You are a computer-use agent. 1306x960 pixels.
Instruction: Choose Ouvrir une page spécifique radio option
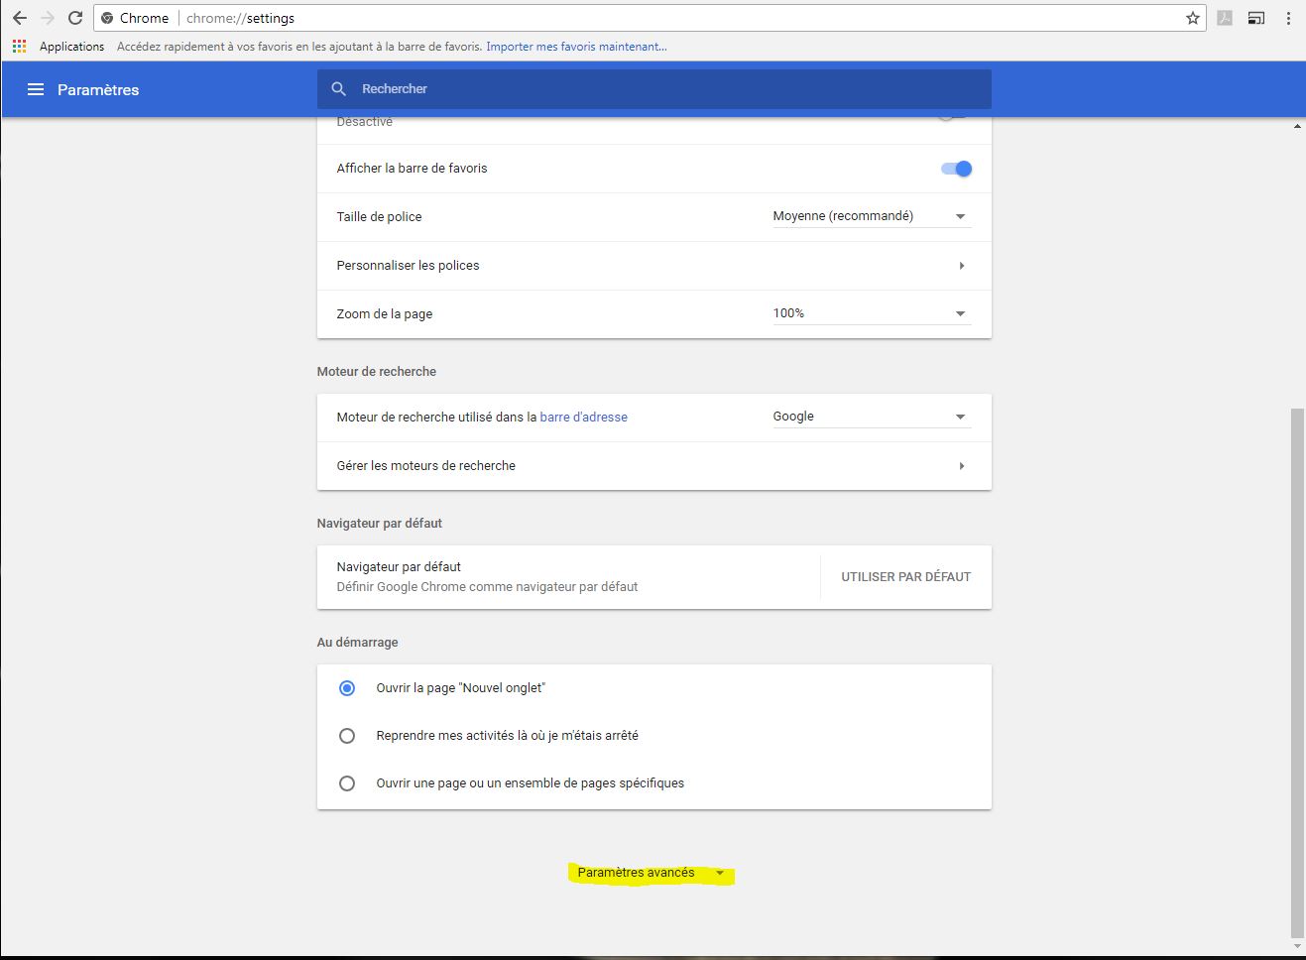pyautogui.click(x=347, y=783)
